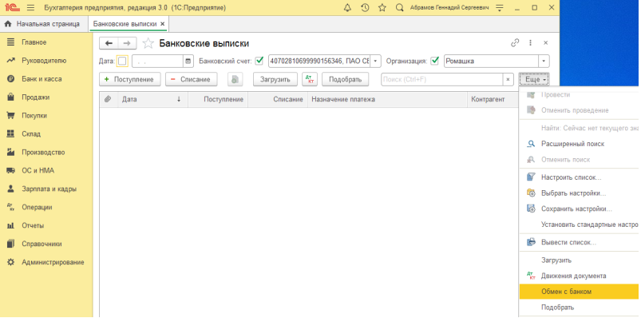Click the Загрузить toolbar button
Screen dimensions: 641x318
(x=275, y=79)
